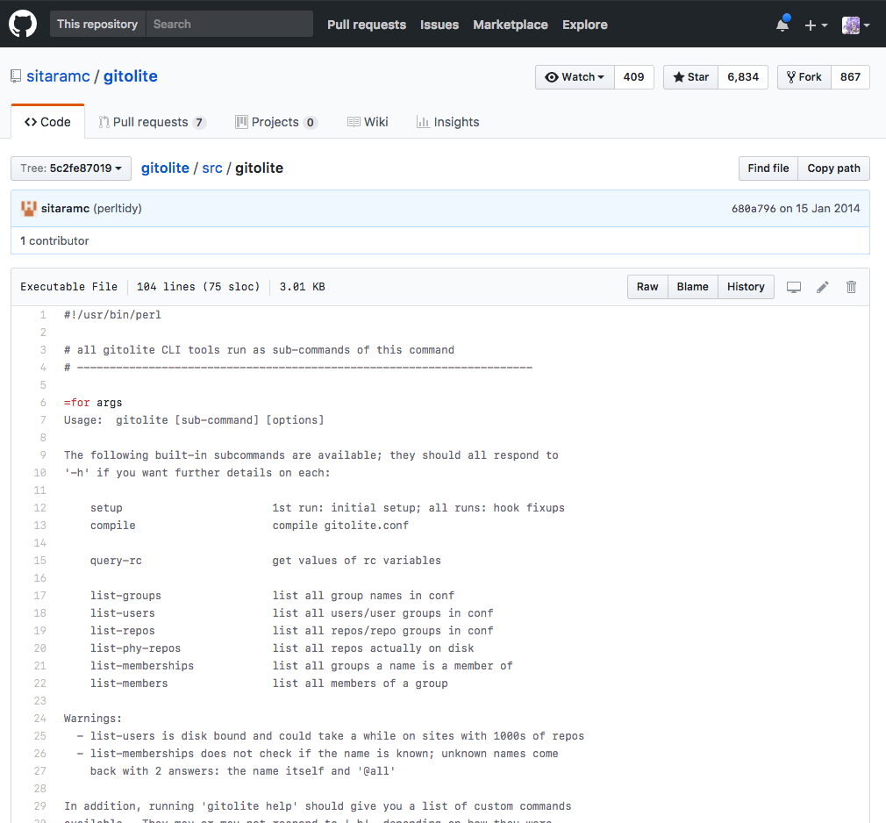This screenshot has height=823, width=886.
Task: Click the trash delete file icon
Action: pos(851,287)
